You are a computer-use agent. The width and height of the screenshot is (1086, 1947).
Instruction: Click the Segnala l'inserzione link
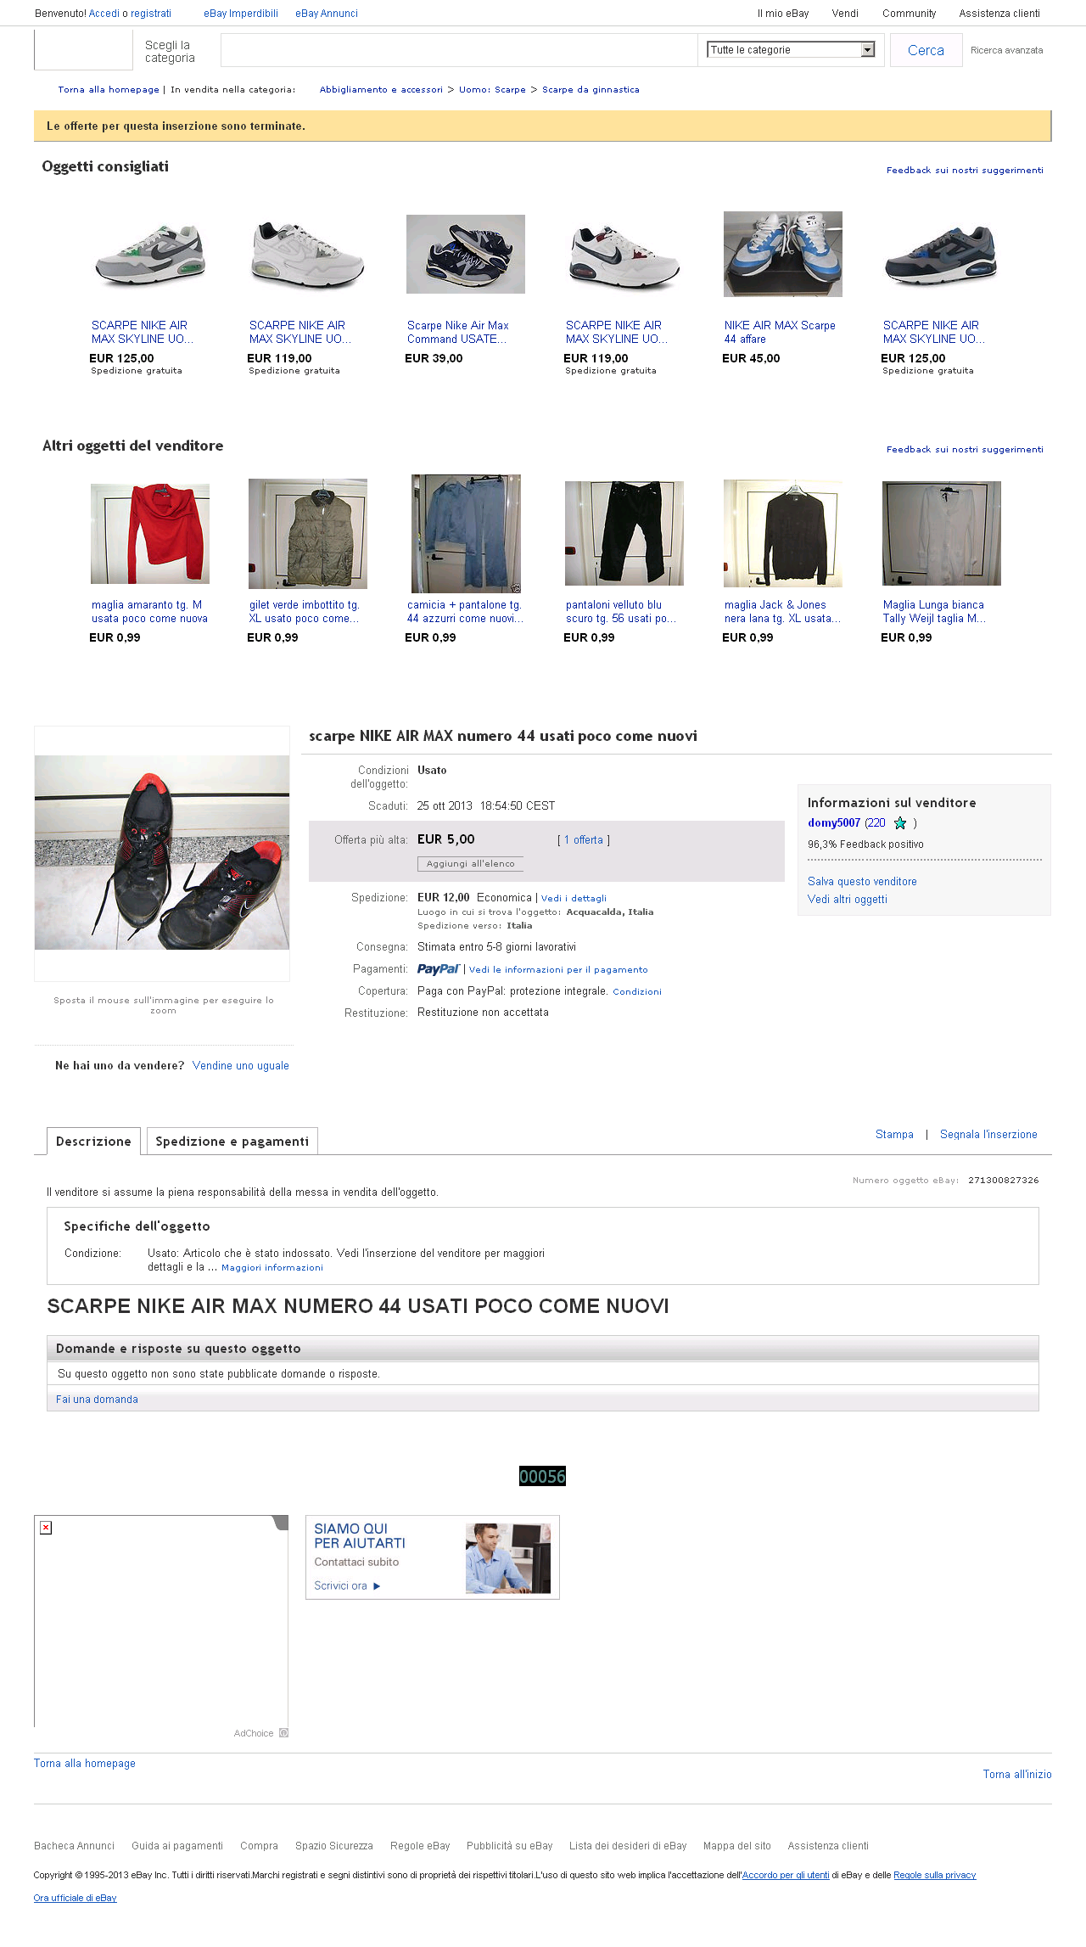tap(988, 1135)
